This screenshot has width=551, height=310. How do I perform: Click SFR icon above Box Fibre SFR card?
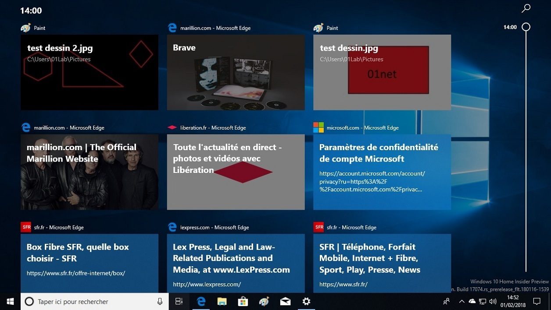click(x=26, y=227)
